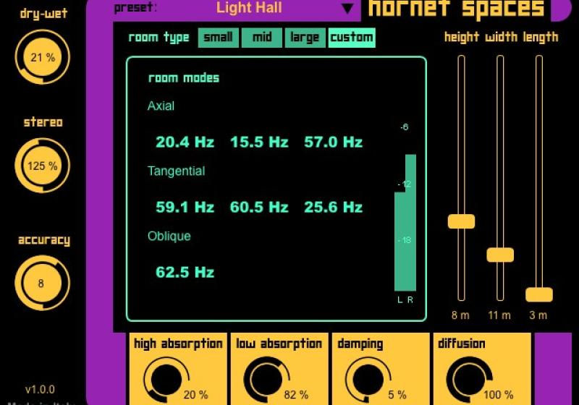The height and width of the screenshot is (405, 579).
Task: Click the high absorption knob
Action: click(x=166, y=380)
